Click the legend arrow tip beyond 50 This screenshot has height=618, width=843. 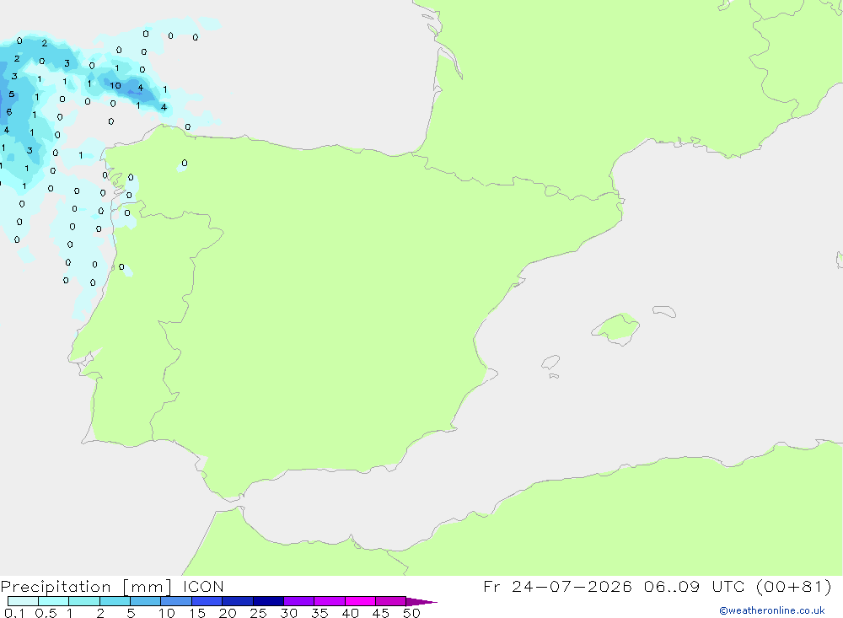(422, 602)
